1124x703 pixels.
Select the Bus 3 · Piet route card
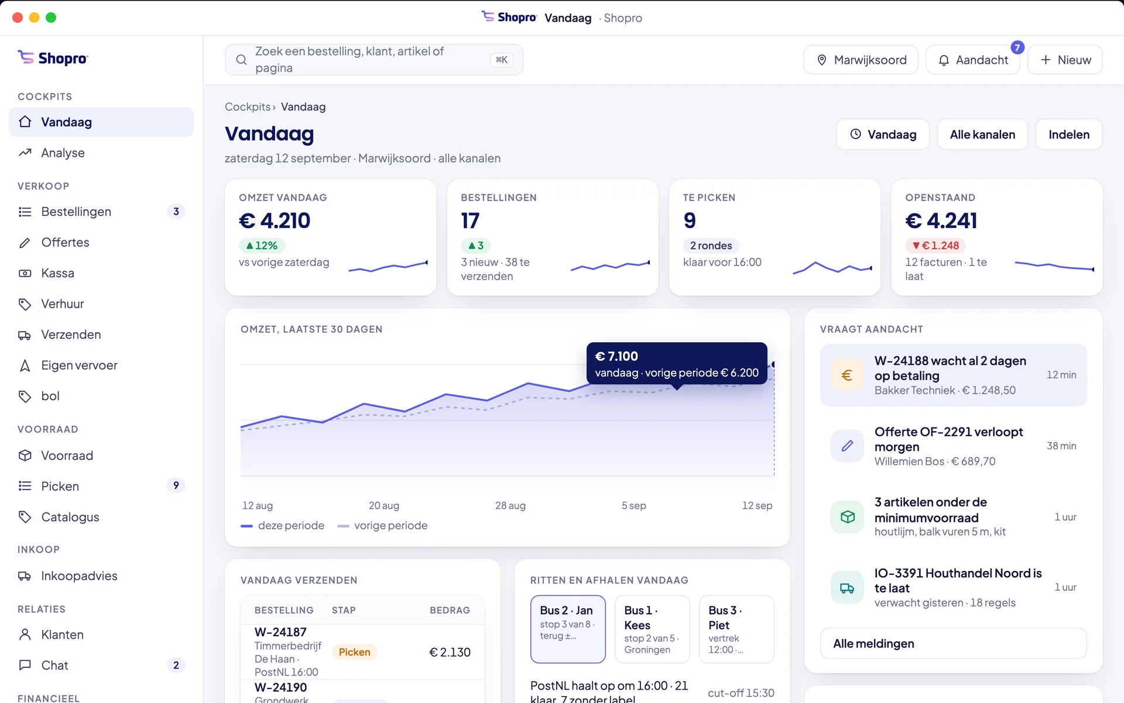tap(736, 629)
